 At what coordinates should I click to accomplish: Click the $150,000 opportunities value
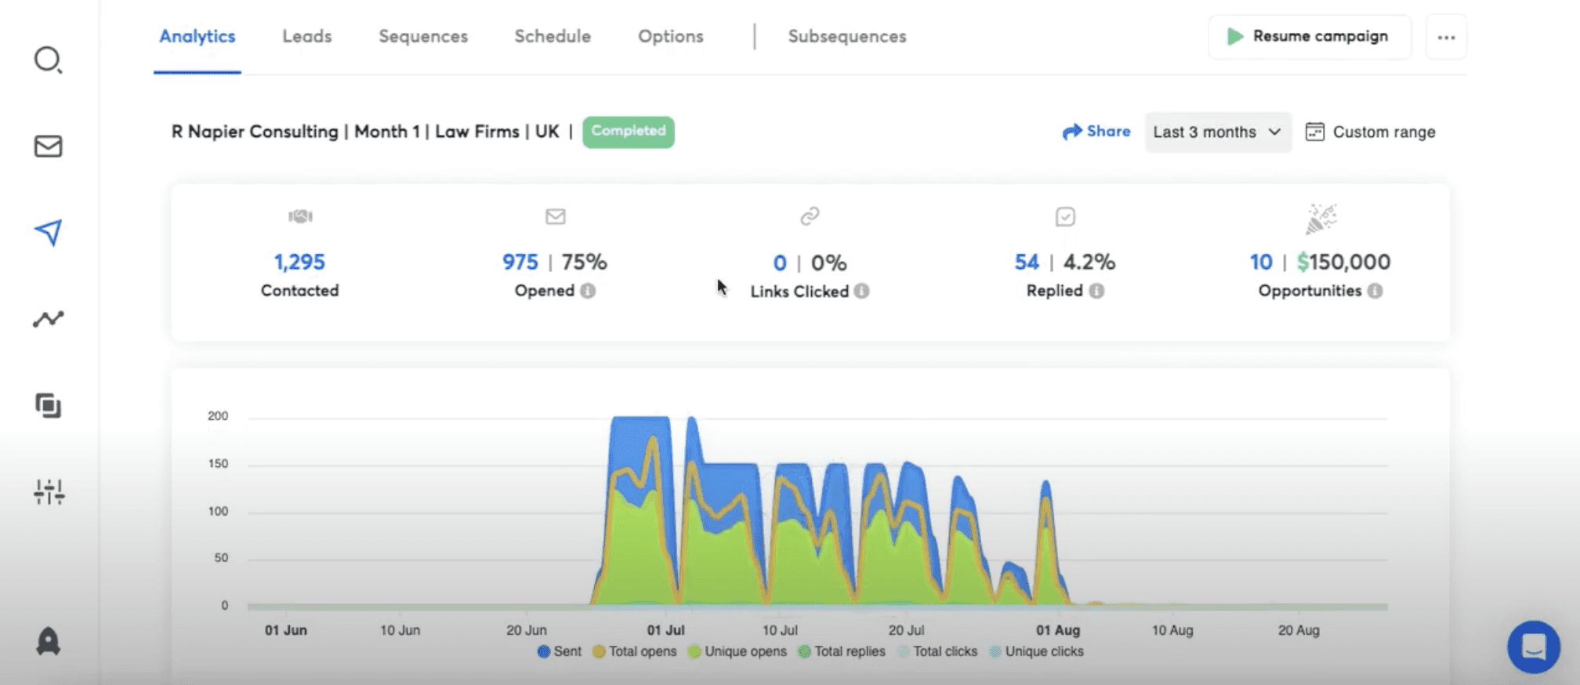pyautogui.click(x=1343, y=262)
